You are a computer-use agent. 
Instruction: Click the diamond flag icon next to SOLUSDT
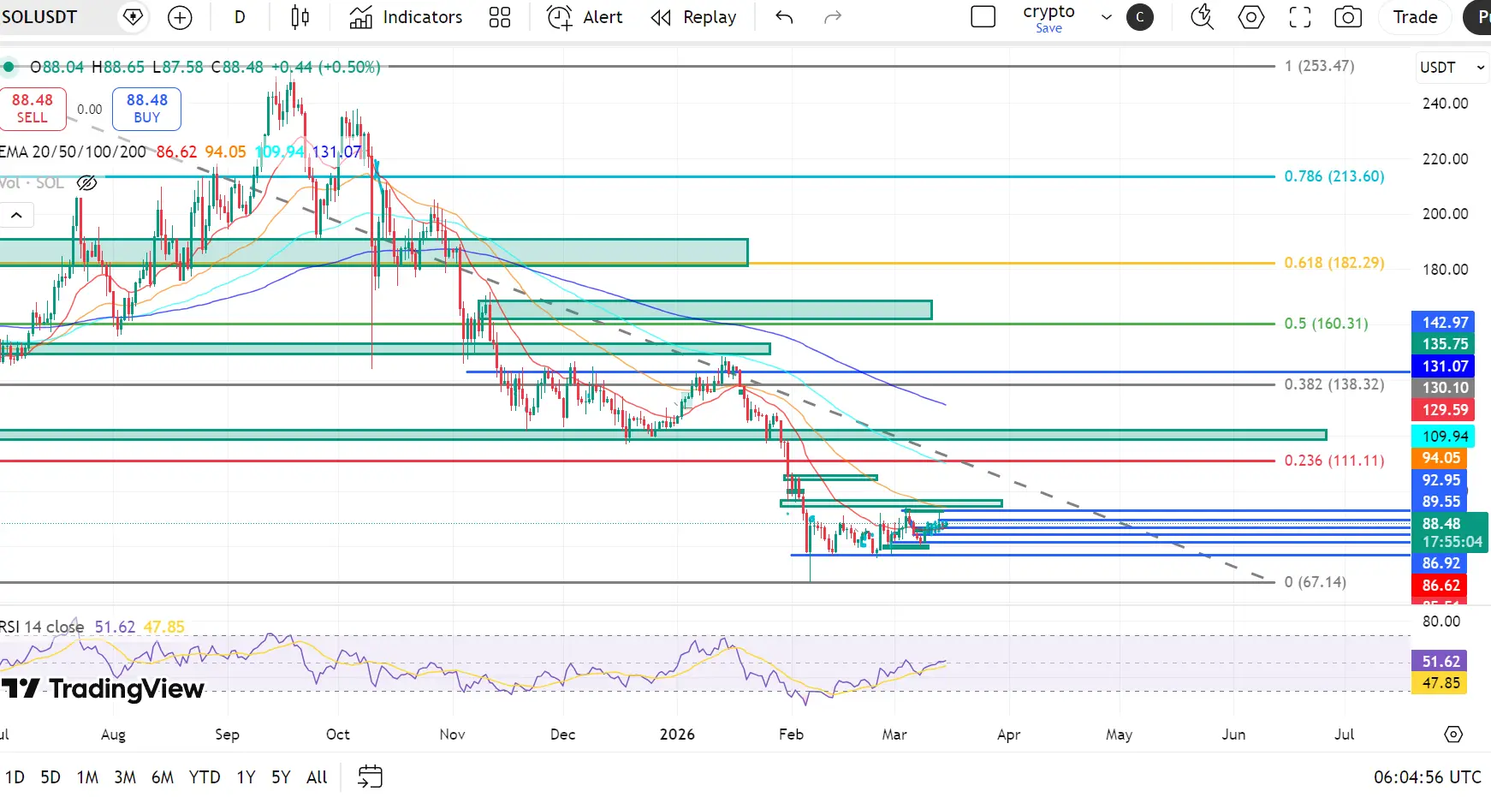pyautogui.click(x=133, y=17)
